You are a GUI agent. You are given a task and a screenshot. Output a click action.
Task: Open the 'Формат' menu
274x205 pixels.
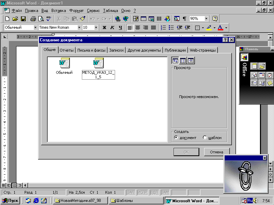[x=76, y=11]
